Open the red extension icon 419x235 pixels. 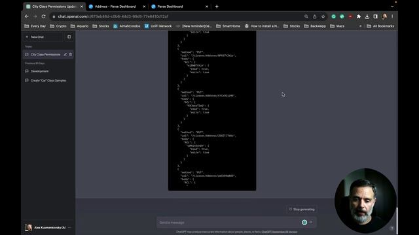(350, 16)
